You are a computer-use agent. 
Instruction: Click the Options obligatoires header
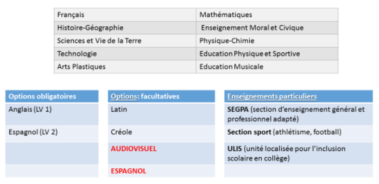point(42,97)
